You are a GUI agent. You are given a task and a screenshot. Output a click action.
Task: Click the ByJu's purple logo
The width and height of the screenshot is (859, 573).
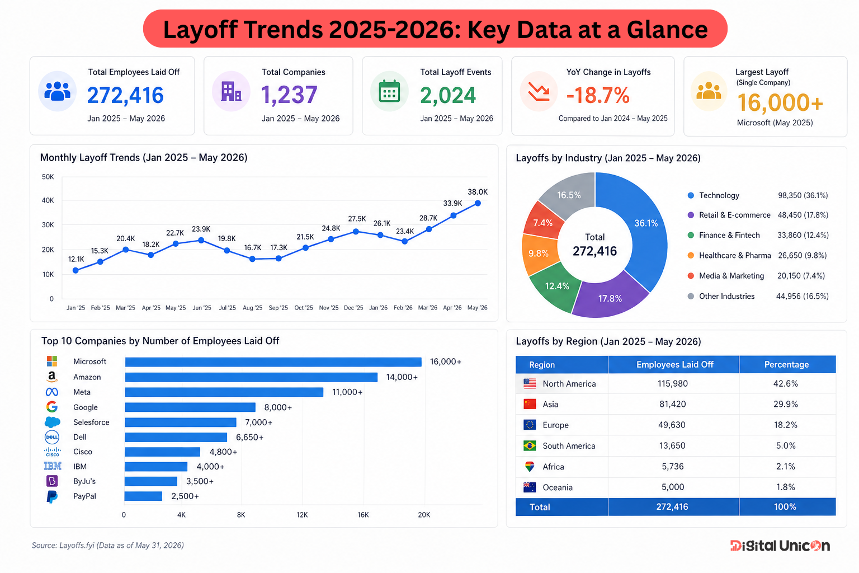coord(52,481)
